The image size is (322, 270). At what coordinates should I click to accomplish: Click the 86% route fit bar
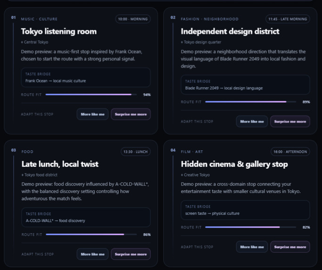click(91, 234)
